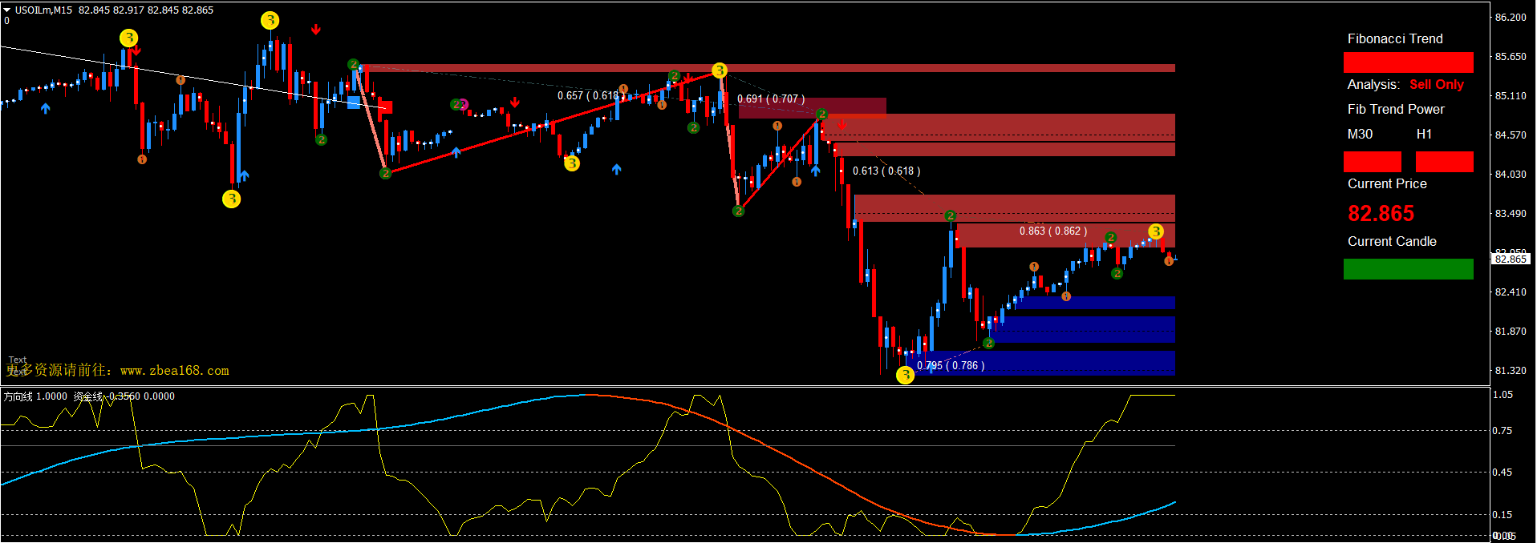The height and width of the screenshot is (543, 1537).
Task: Click the 0.75 indicator scale label
Action: click(1503, 430)
